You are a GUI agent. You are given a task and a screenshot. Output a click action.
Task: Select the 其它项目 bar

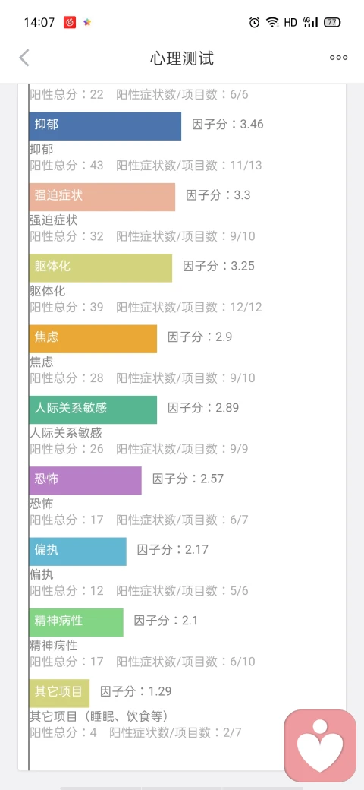(59, 694)
